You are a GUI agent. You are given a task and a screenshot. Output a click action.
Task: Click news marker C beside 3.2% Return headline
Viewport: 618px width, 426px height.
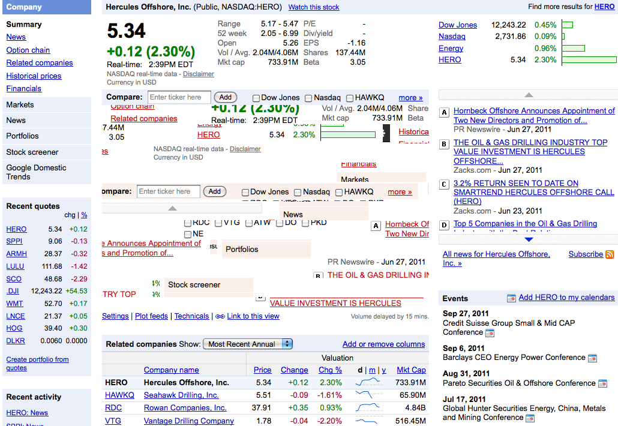pos(444,184)
